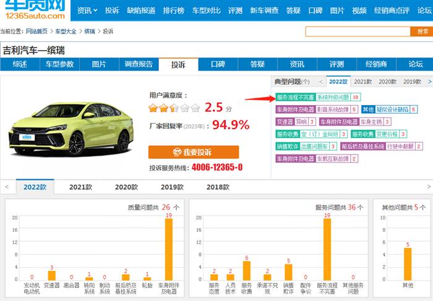
Task: Click the 其他 bar in other-issues chart
Action: click(x=408, y=264)
